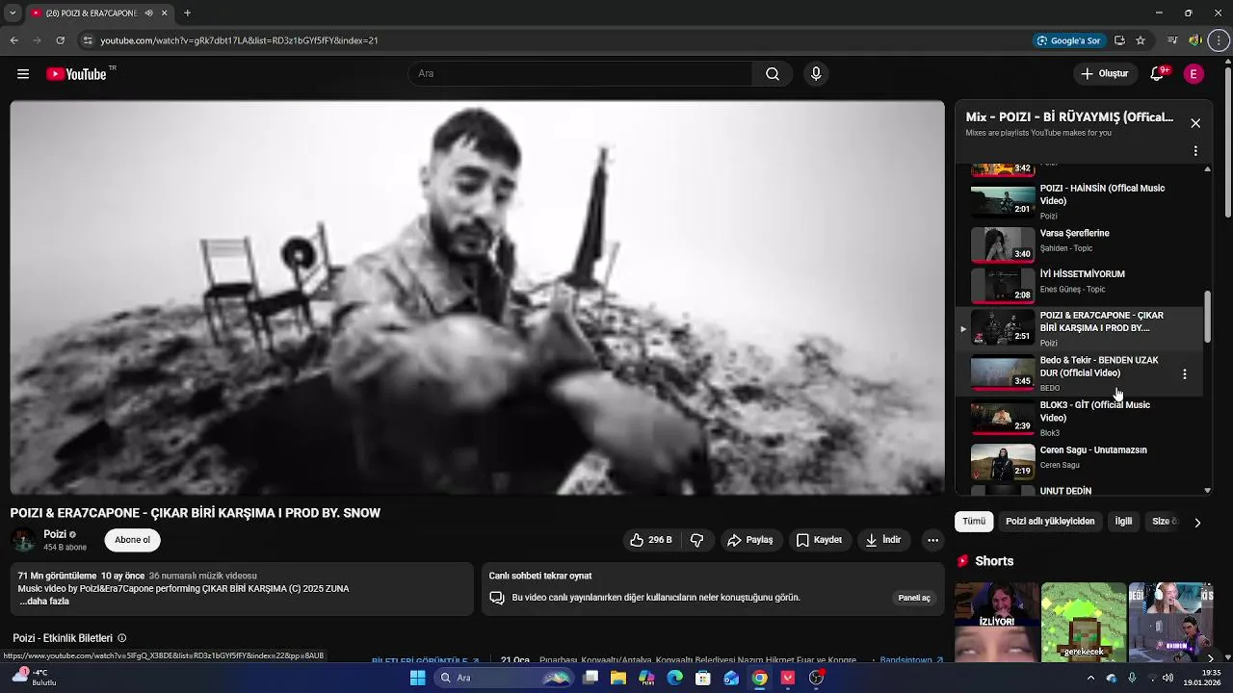The height and width of the screenshot is (693, 1233).
Task: Open Poizi - Etkinlik Biletleri heading
Action: 63,638
